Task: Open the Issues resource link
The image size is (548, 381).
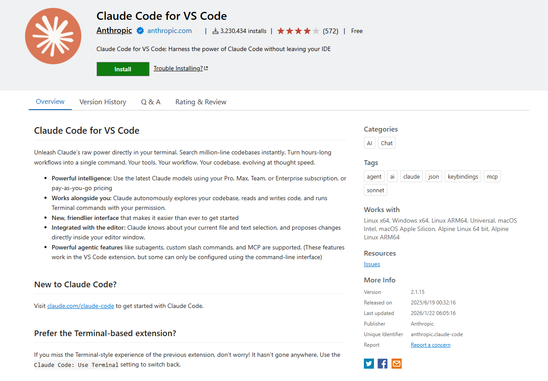Action: (x=372, y=264)
